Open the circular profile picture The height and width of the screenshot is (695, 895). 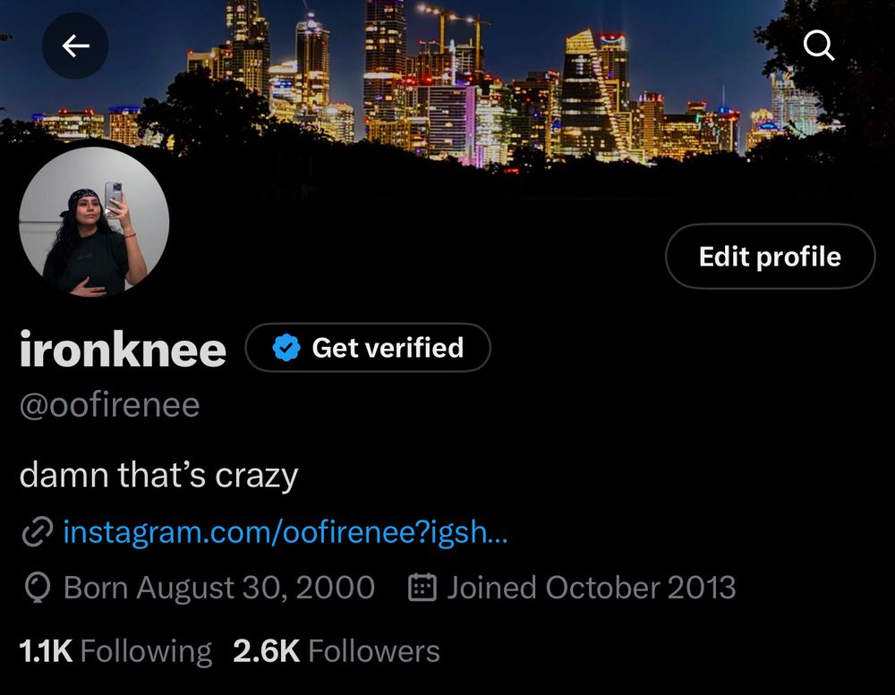pos(94,222)
